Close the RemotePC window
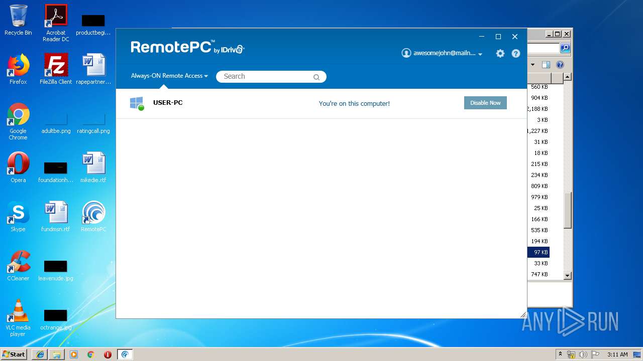 point(515,37)
